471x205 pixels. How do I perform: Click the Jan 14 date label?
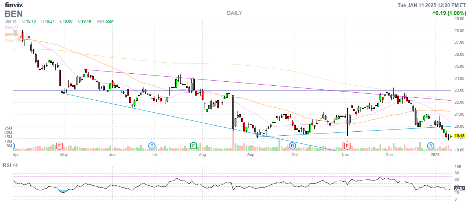pos(11,21)
